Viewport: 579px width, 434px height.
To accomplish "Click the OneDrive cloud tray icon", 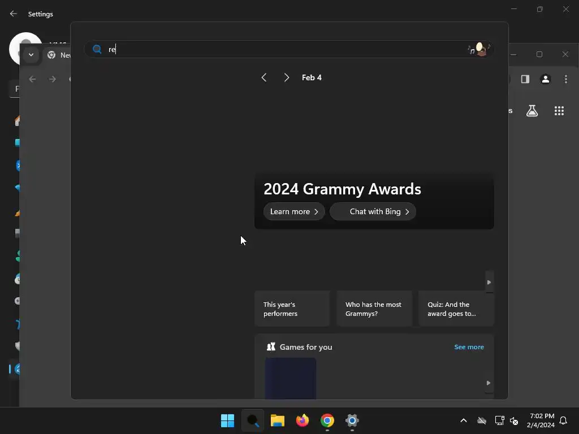I will point(482,420).
